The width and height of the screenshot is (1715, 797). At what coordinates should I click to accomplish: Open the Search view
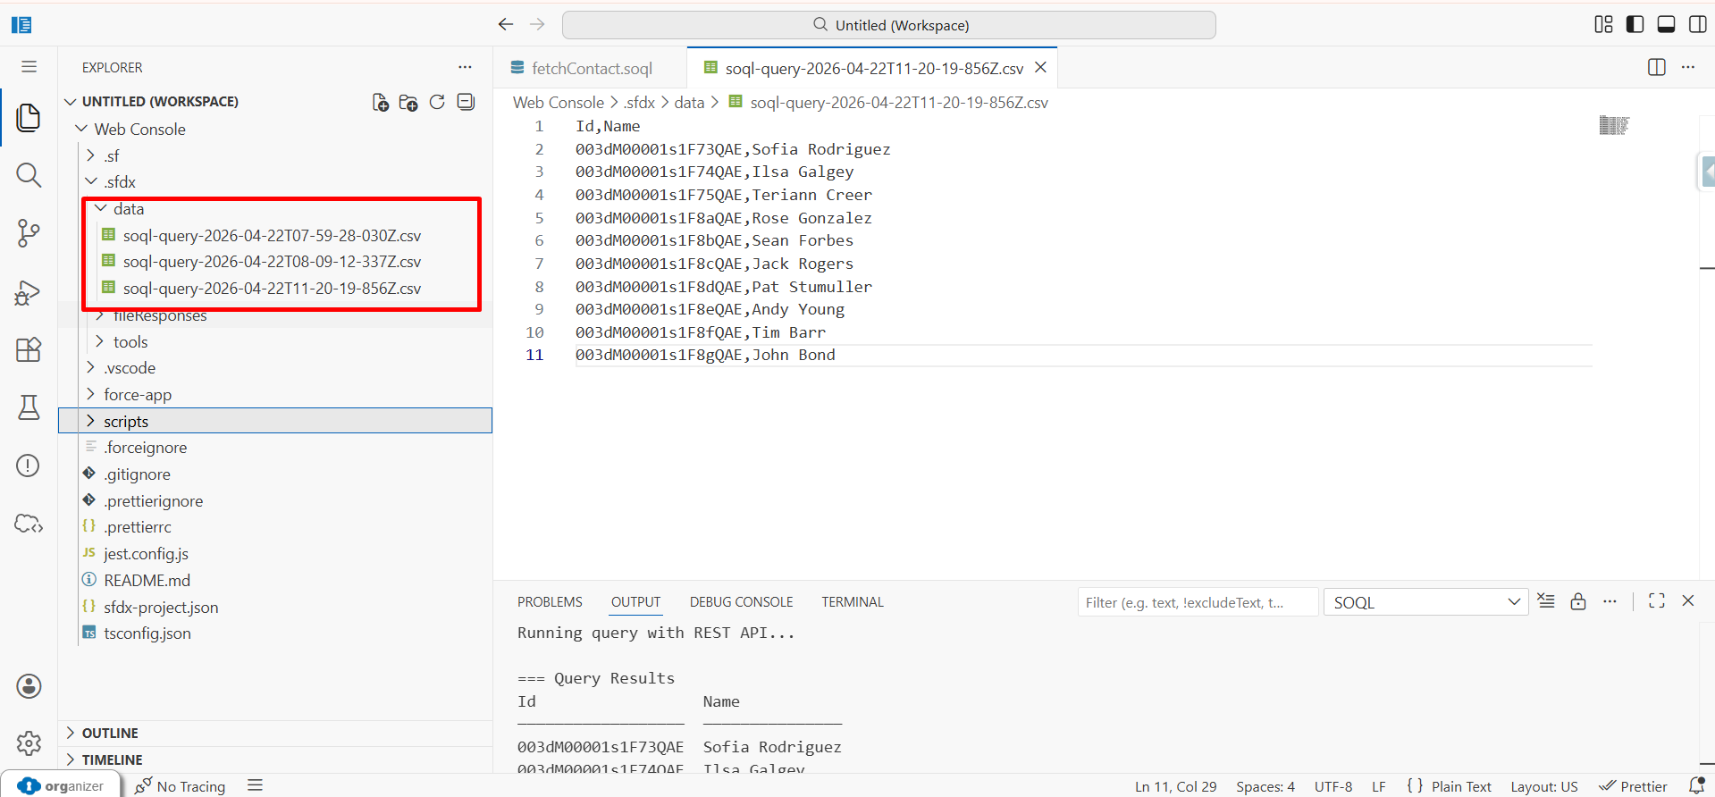pyautogui.click(x=29, y=175)
